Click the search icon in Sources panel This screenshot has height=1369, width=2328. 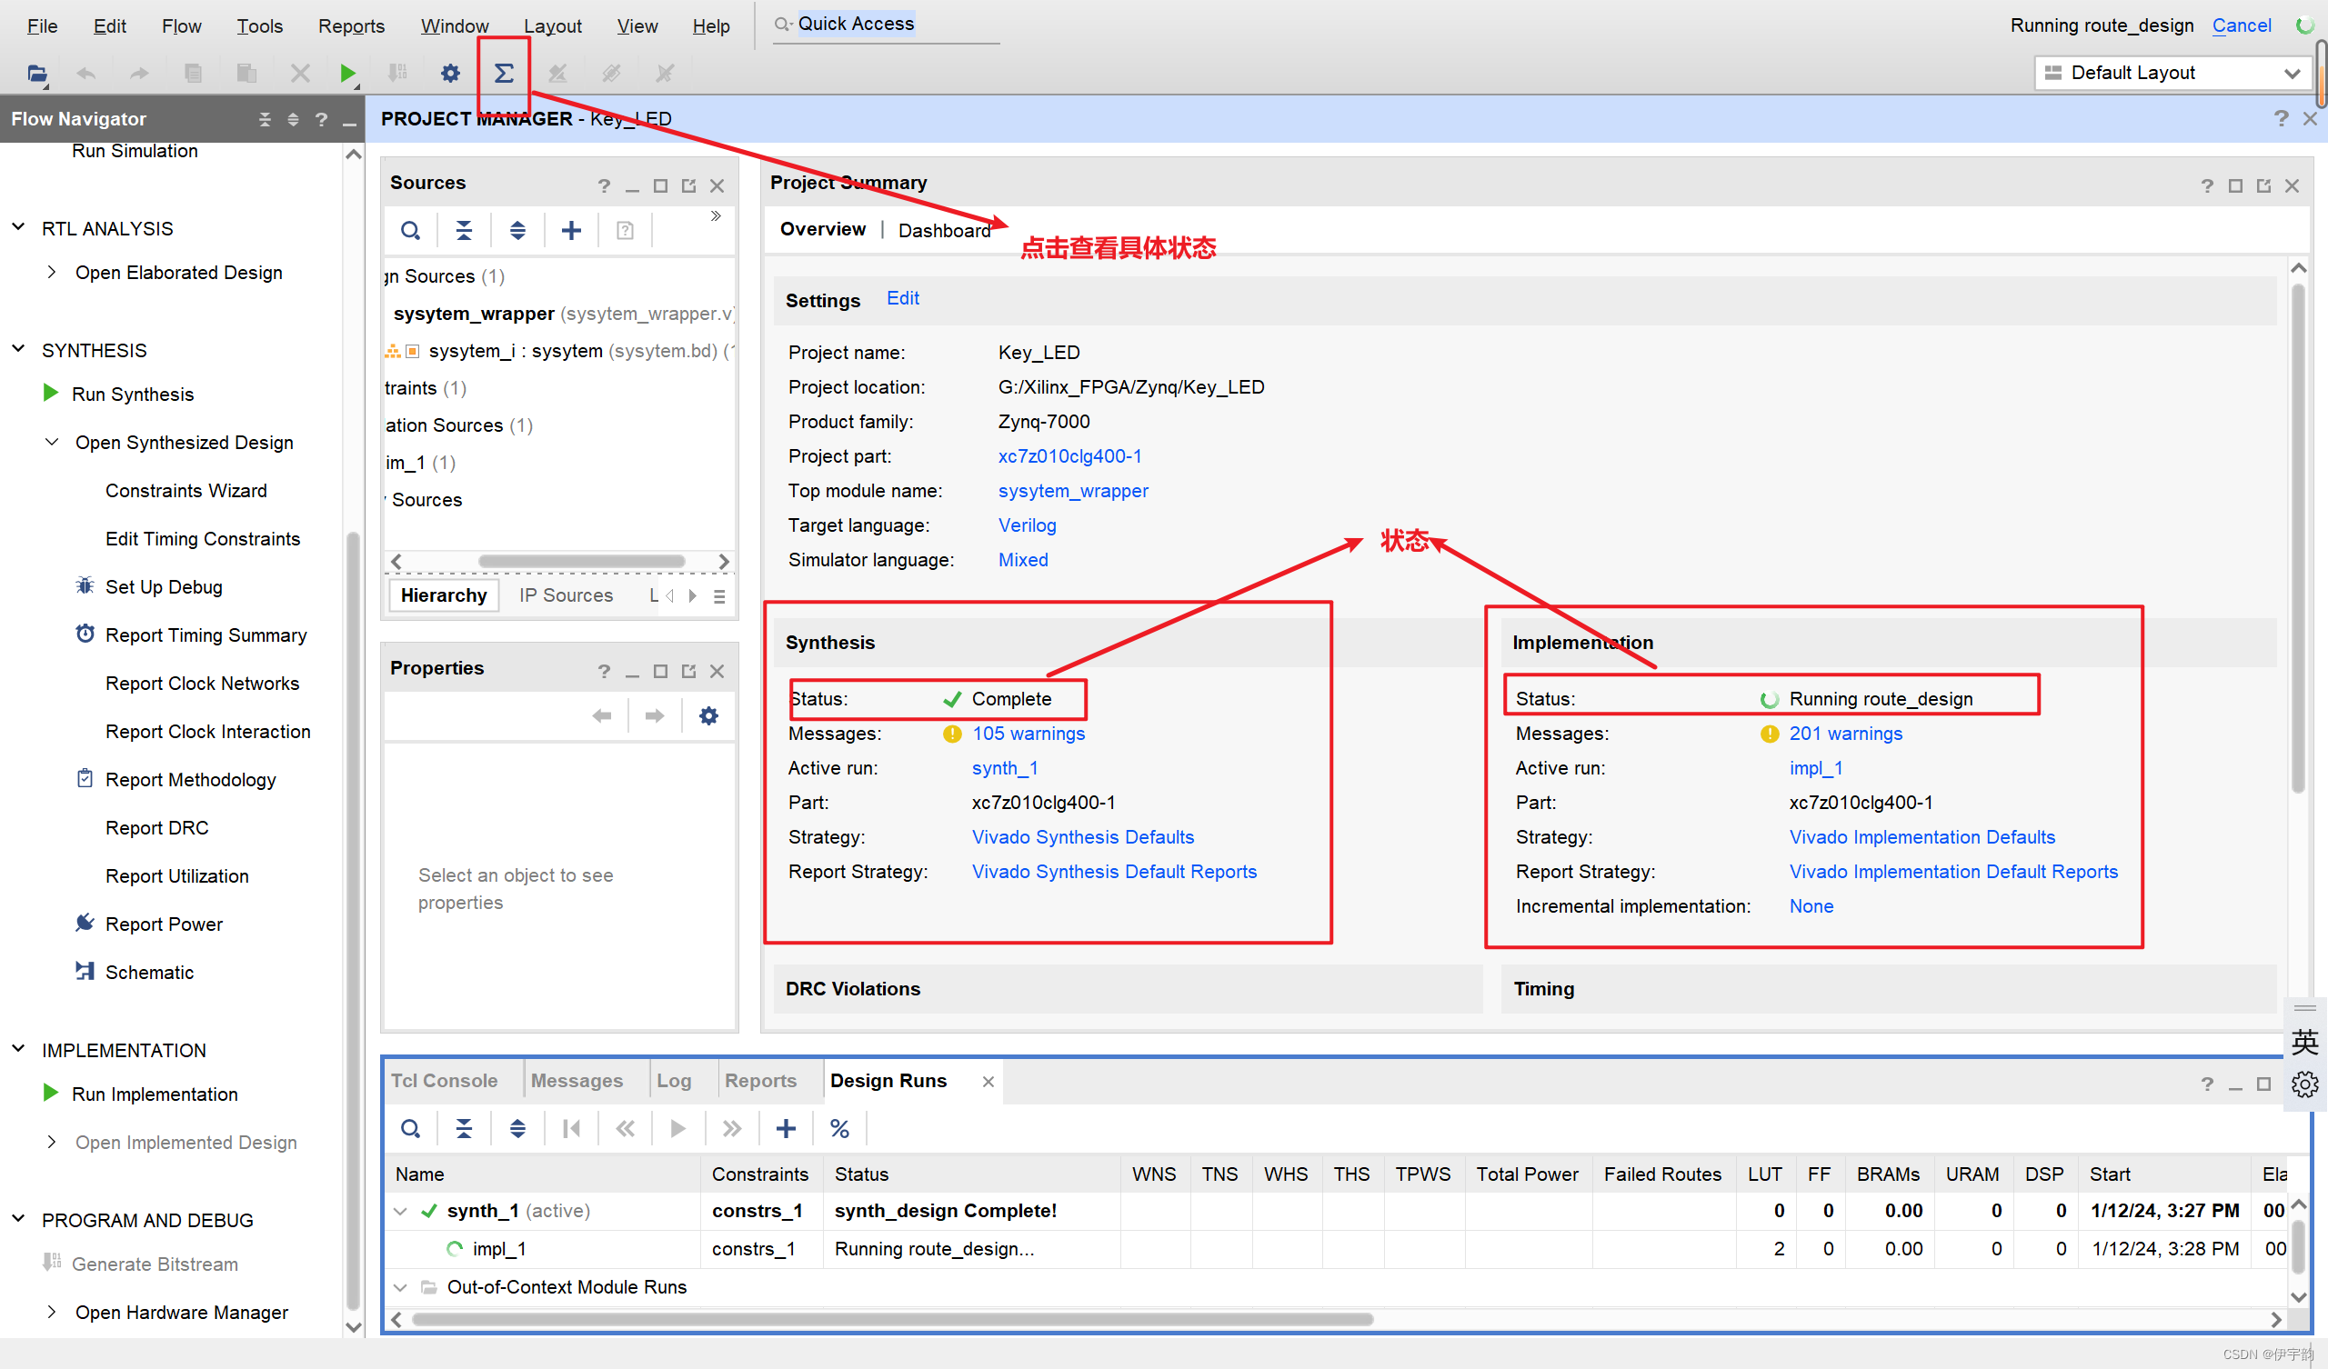tap(410, 230)
